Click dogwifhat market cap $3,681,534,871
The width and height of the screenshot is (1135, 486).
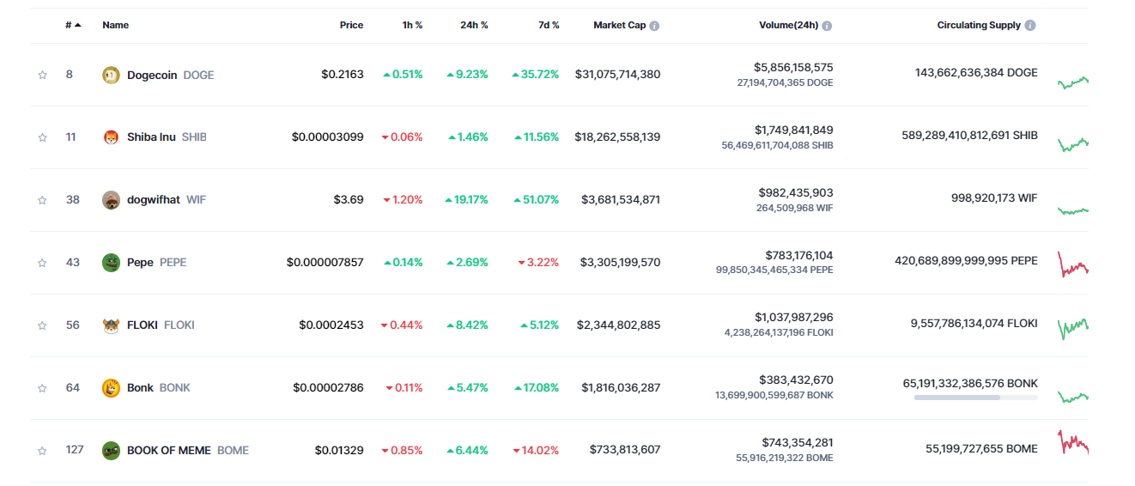click(621, 200)
